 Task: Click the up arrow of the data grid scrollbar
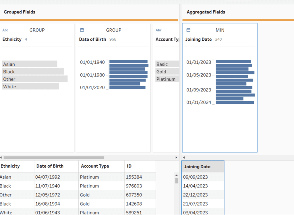coord(177,175)
